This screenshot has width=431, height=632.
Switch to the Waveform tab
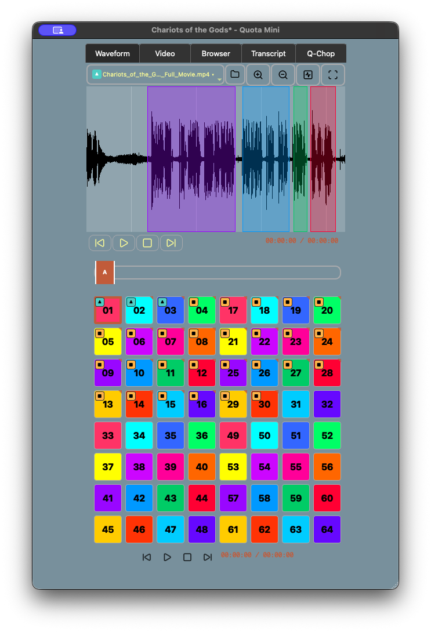click(x=113, y=53)
